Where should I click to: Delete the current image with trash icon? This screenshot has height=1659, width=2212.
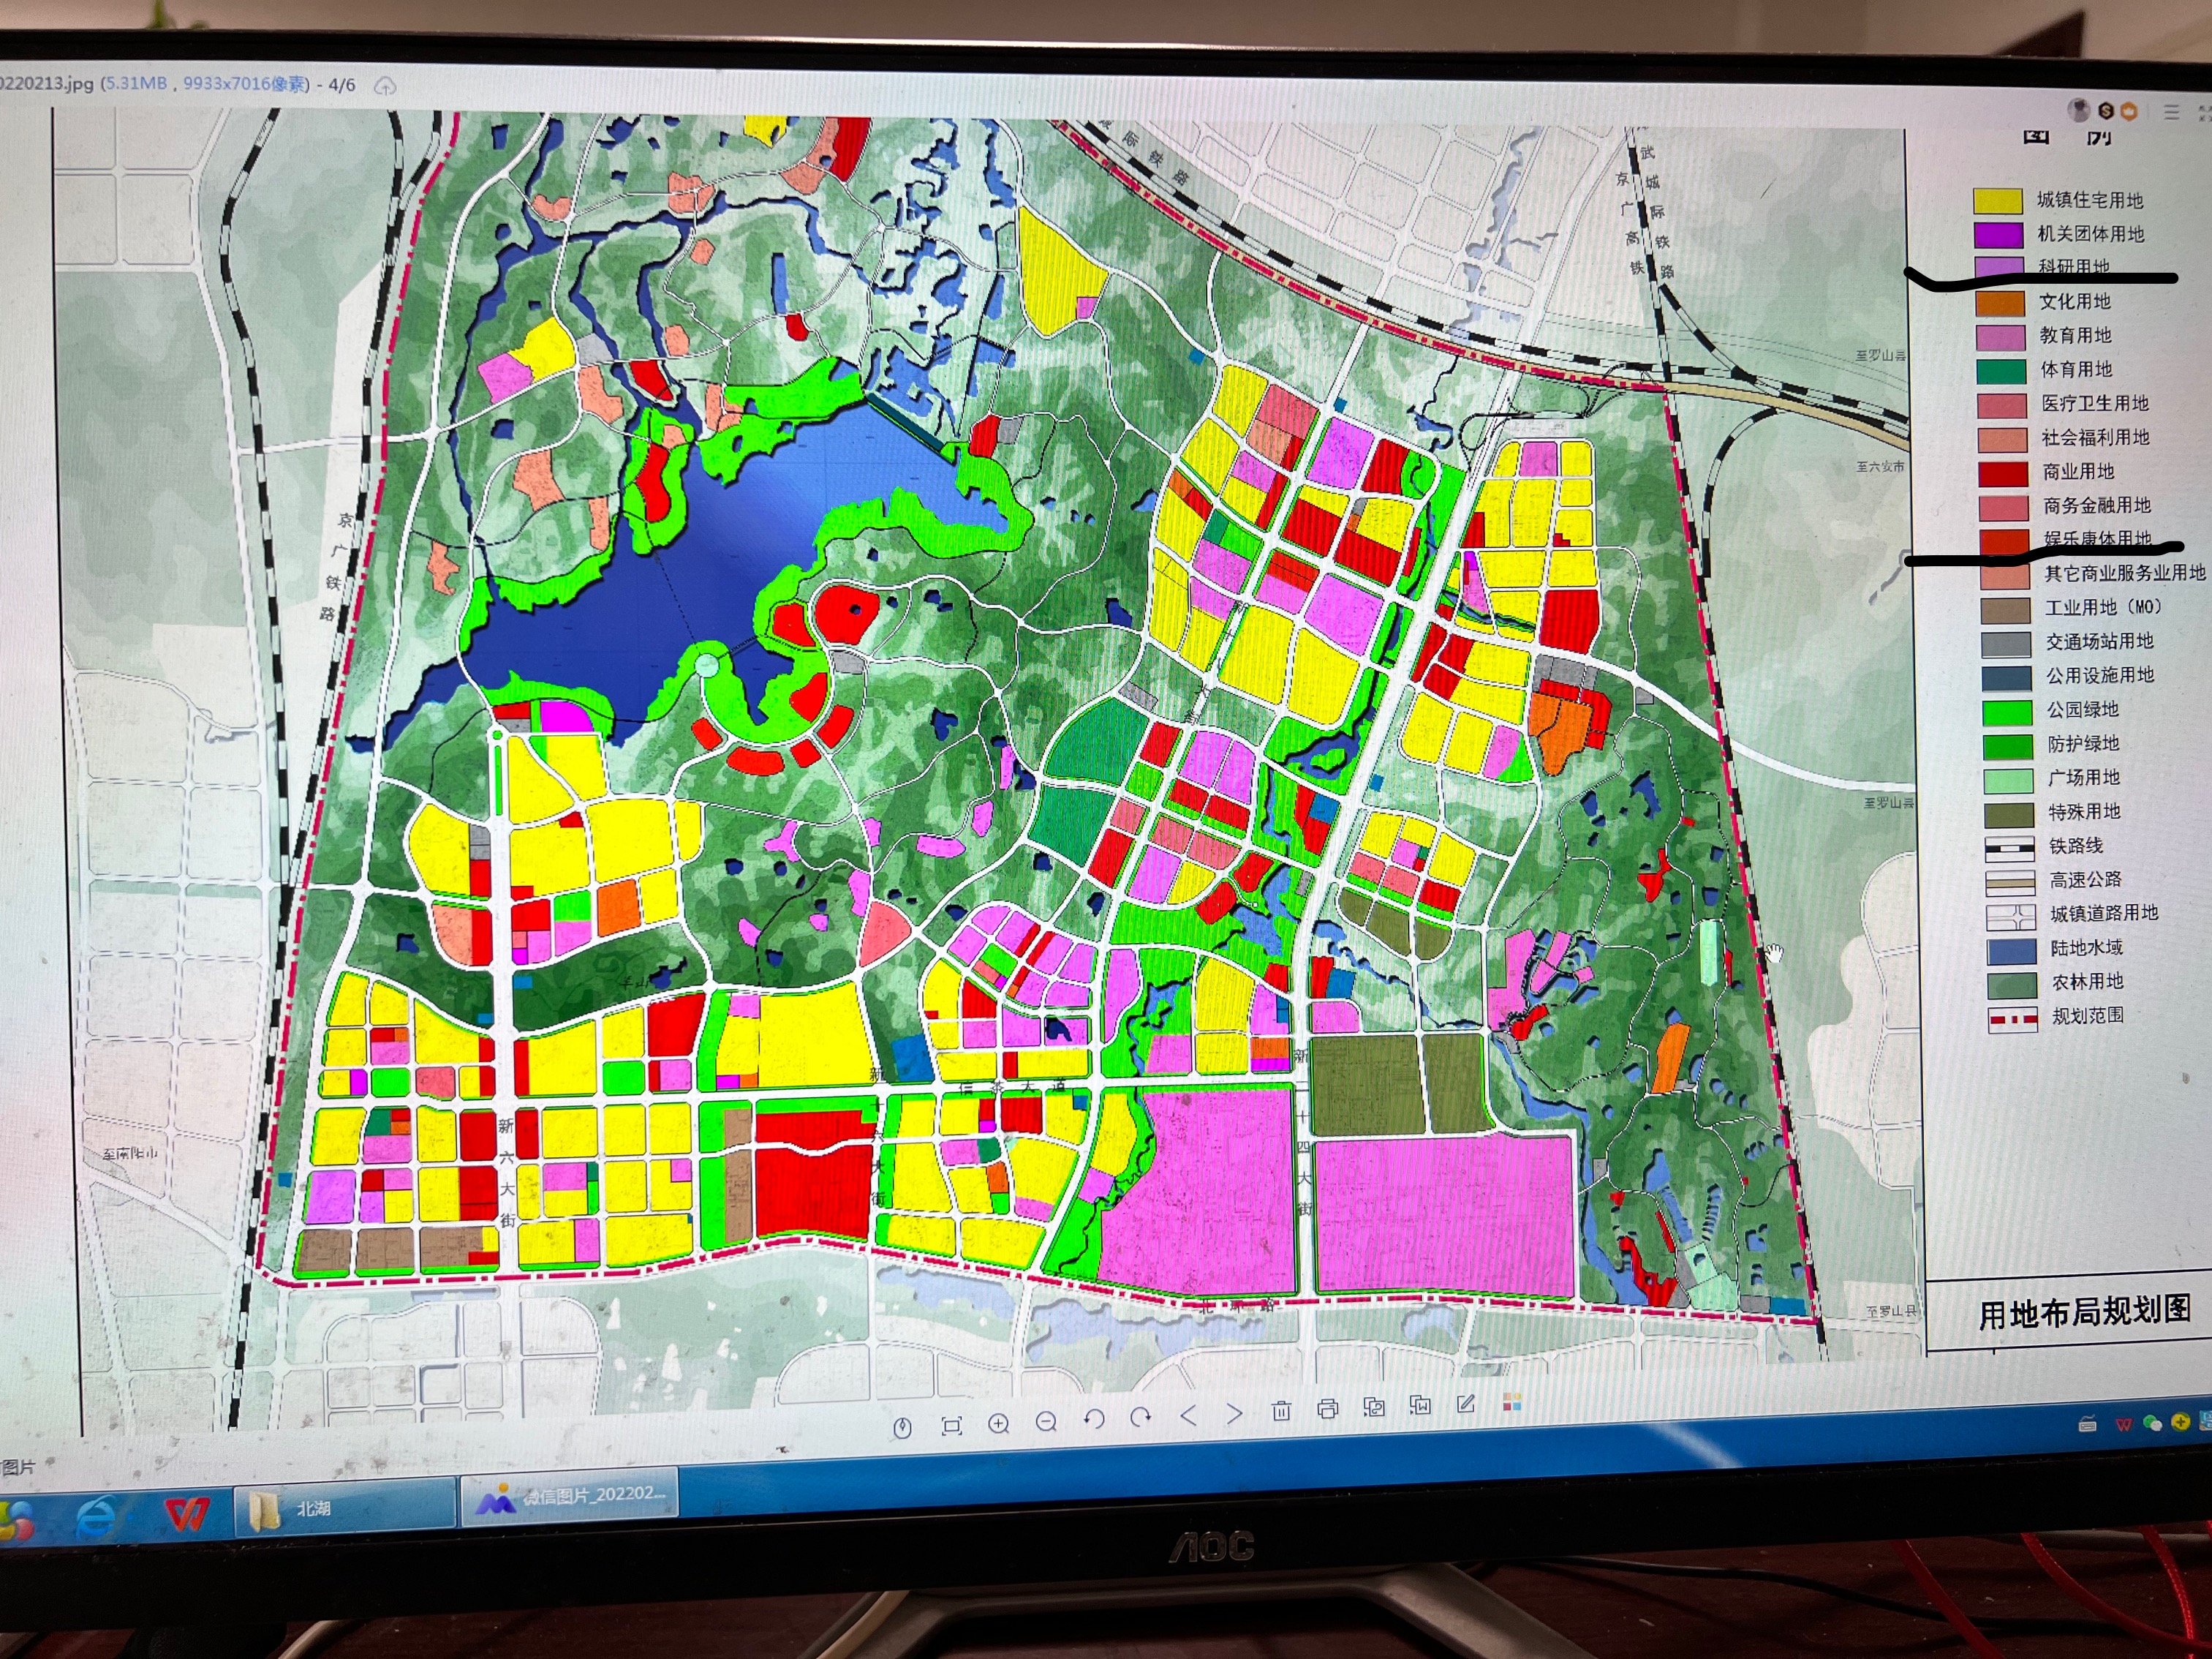[1281, 1411]
